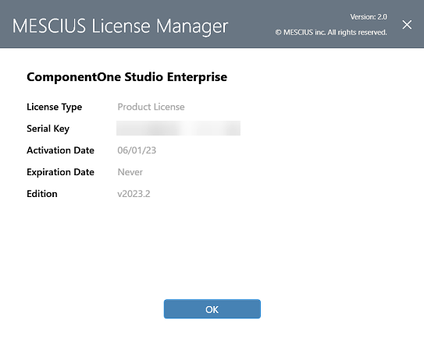The width and height of the screenshot is (424, 338).
Task: Click the License Type label
Action: (x=55, y=107)
